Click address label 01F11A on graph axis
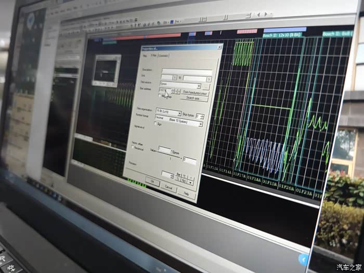This screenshot has width=364, height=273. click(212, 168)
